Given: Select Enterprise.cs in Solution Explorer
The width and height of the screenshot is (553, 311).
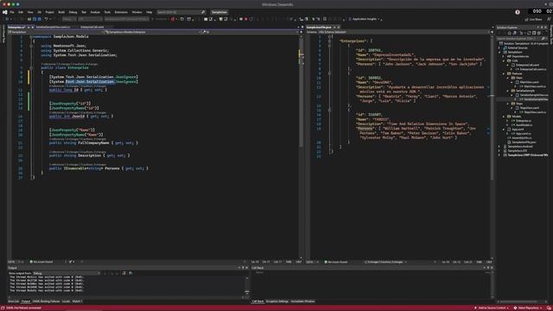Looking at the screenshot, I should coord(524,121).
